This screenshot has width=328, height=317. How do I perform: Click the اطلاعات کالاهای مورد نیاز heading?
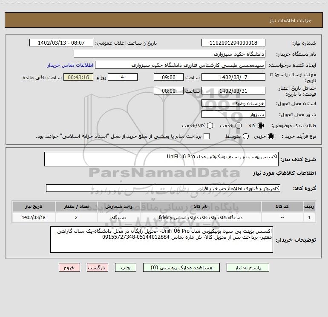coord(285,173)
